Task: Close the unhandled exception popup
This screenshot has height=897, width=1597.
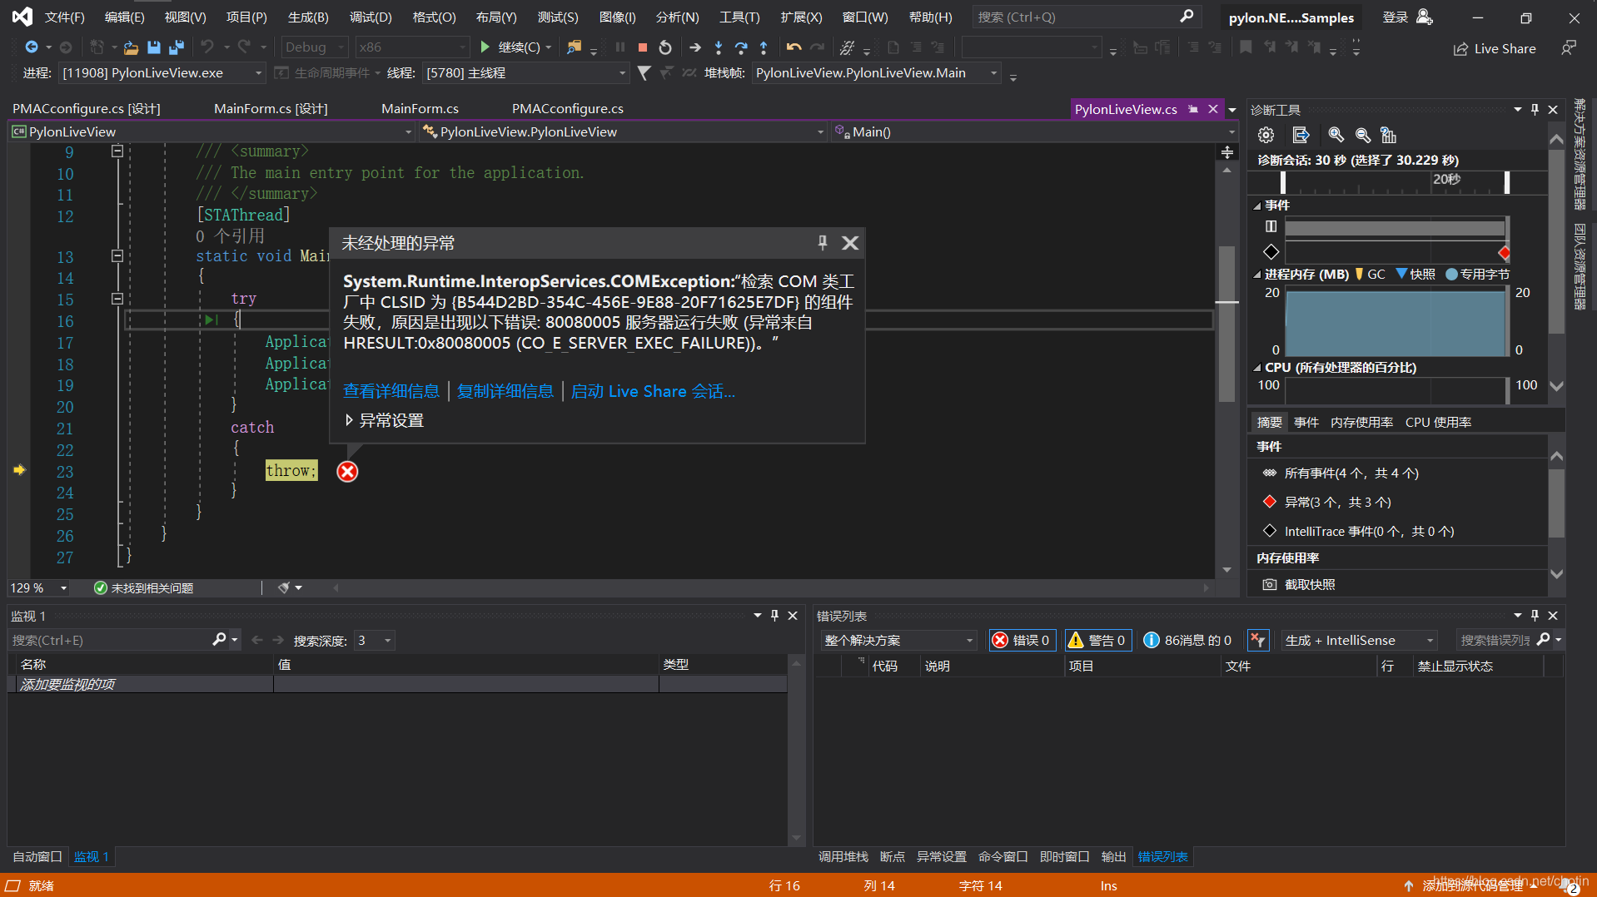Action: 849,242
